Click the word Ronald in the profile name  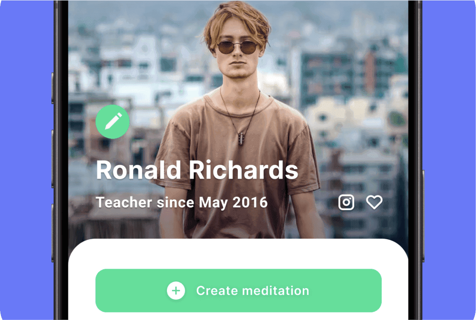[138, 170]
